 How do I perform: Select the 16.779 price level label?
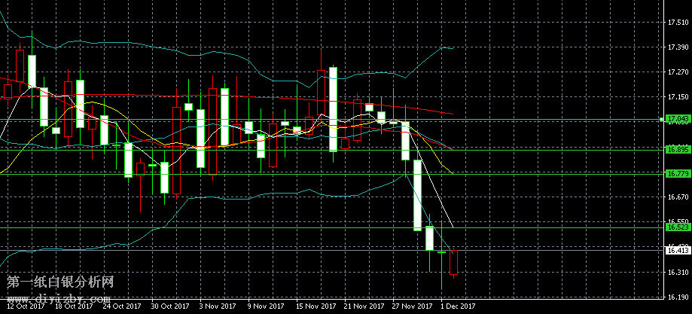[678, 174]
